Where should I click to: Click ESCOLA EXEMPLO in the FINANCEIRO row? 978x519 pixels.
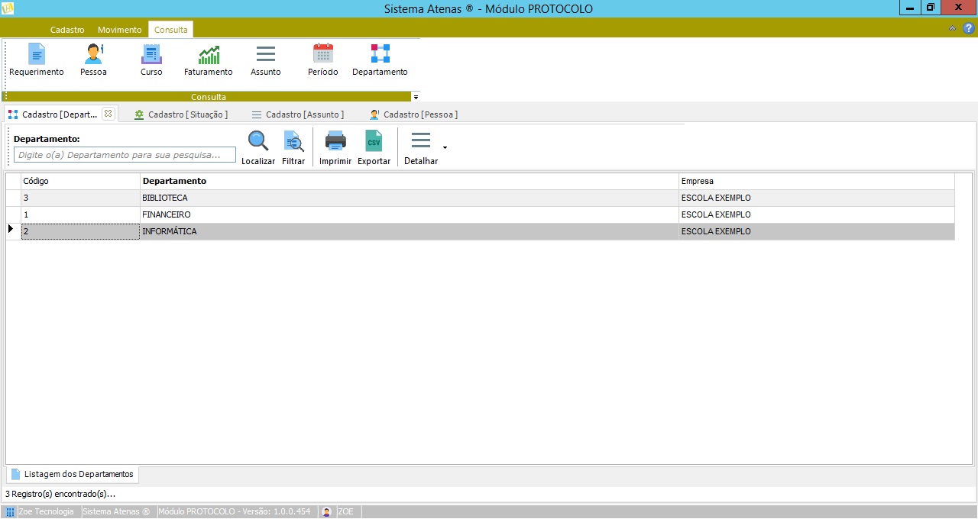point(816,214)
